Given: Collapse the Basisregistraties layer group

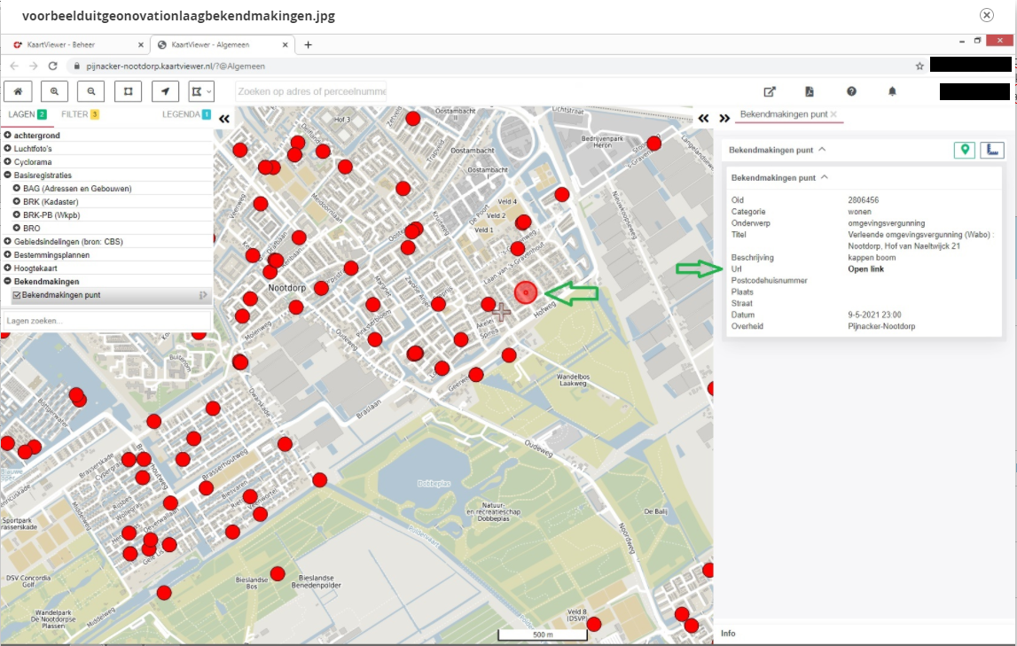Looking at the screenshot, I should click(7, 175).
